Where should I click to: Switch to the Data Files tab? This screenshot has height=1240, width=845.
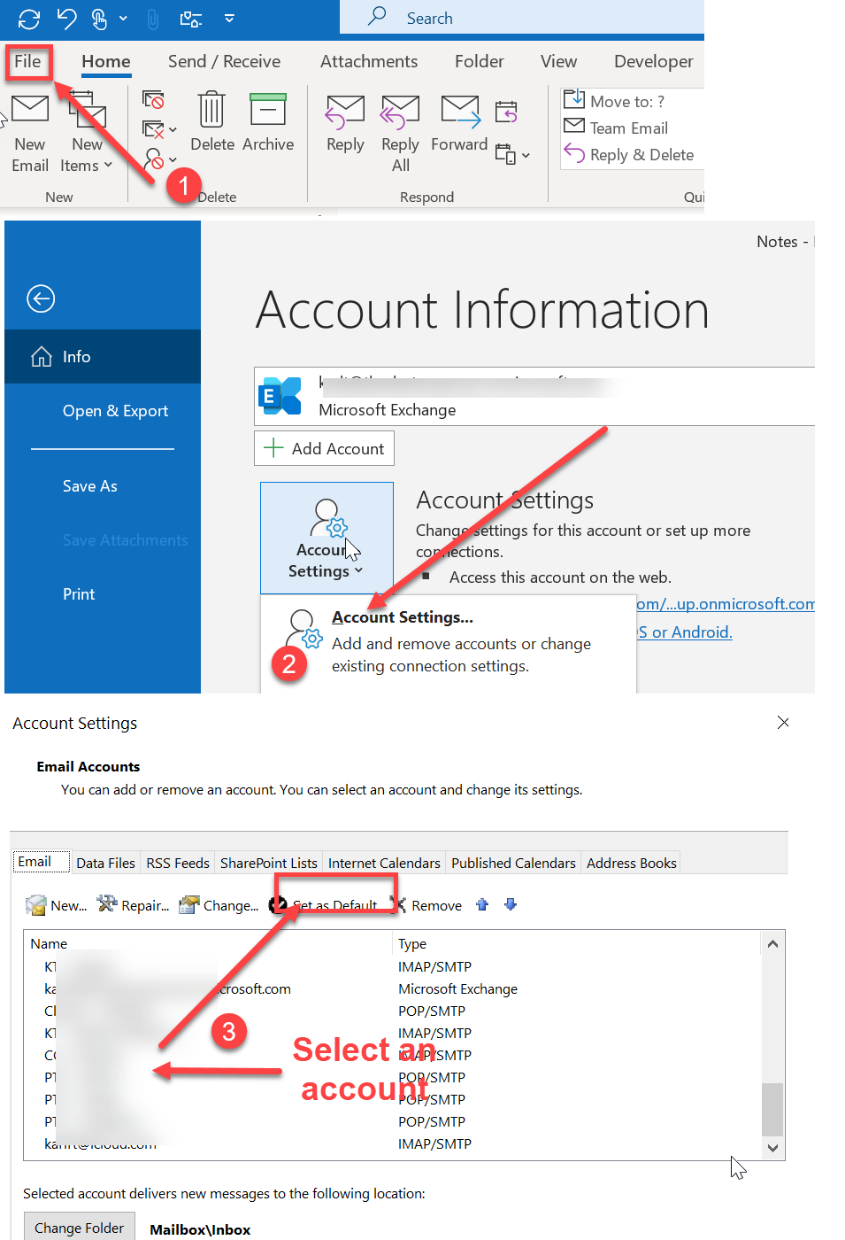point(105,863)
